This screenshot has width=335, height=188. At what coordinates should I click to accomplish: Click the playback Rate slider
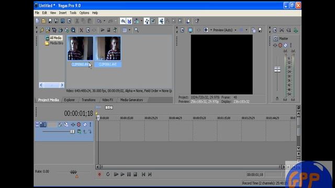[73, 172]
